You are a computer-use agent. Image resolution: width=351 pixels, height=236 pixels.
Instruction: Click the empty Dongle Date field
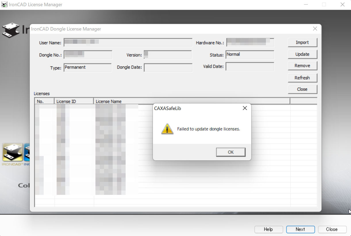[x=168, y=68]
